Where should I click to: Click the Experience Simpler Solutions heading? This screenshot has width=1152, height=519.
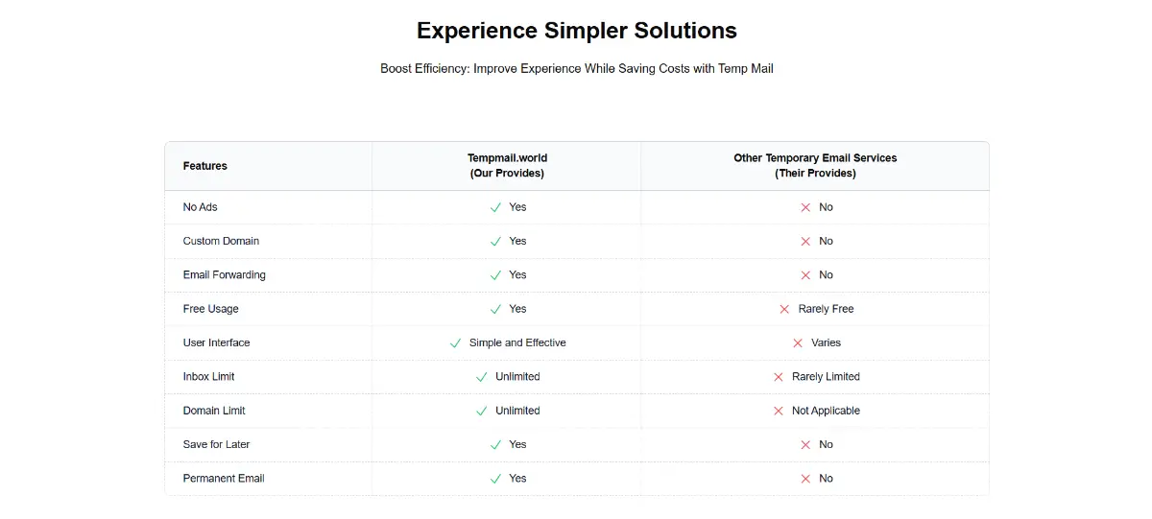pos(577,31)
